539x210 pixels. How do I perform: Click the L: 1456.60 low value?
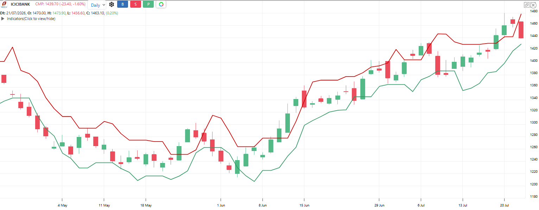[76, 13]
